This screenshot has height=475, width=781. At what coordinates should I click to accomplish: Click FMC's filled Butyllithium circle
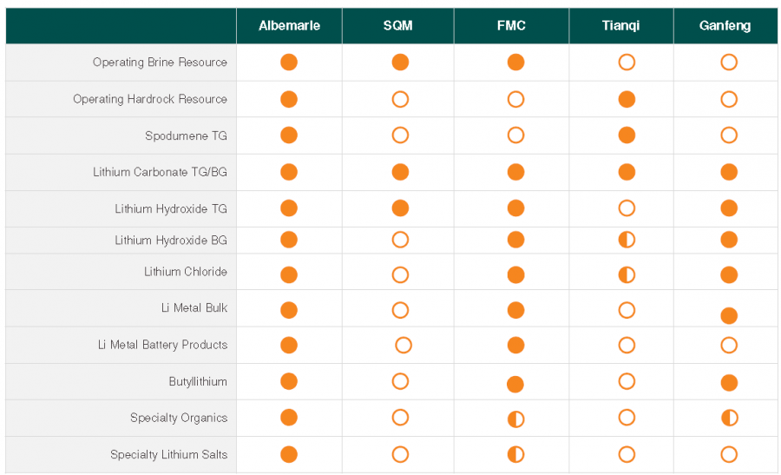515,384
